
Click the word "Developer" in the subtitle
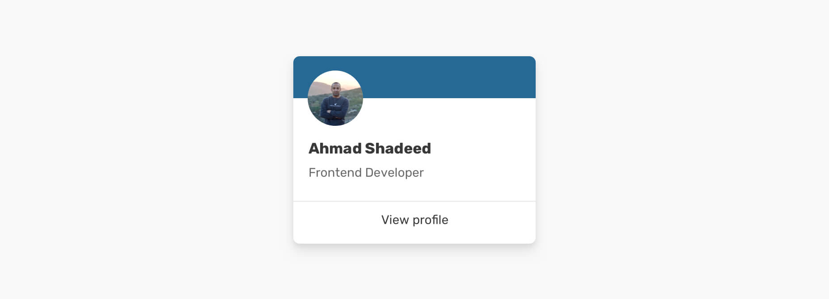point(394,173)
